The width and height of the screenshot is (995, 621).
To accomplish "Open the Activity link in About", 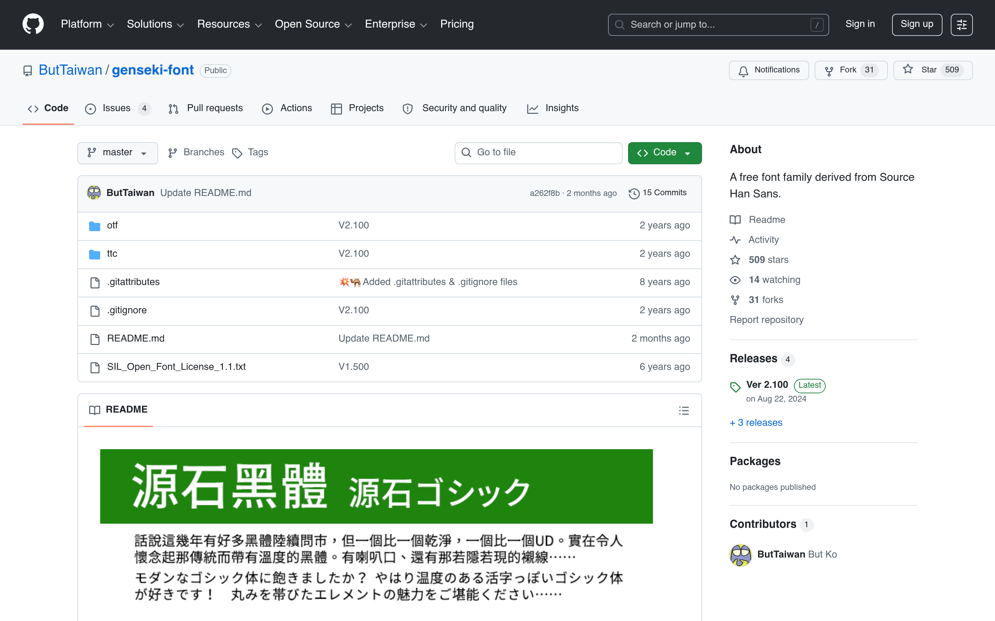I will [x=755, y=240].
